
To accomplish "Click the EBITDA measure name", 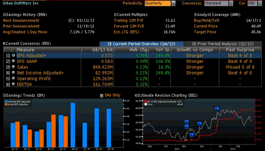I will (x=24, y=84).
